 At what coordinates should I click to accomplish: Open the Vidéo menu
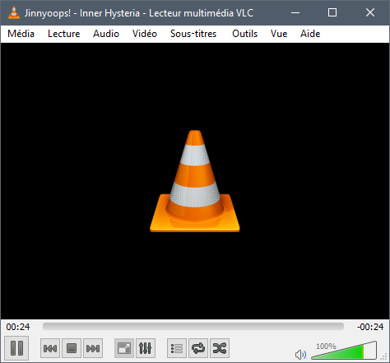[x=145, y=34]
